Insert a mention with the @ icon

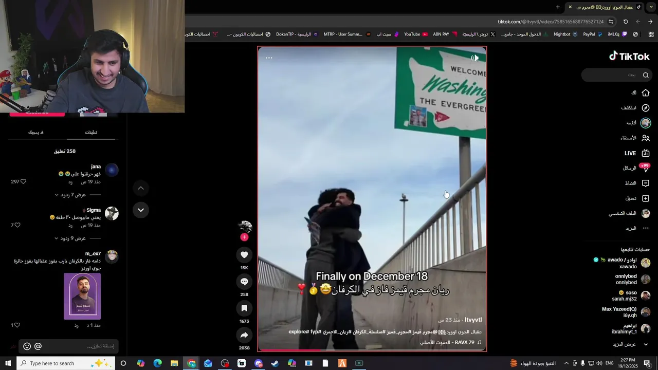[38, 346]
